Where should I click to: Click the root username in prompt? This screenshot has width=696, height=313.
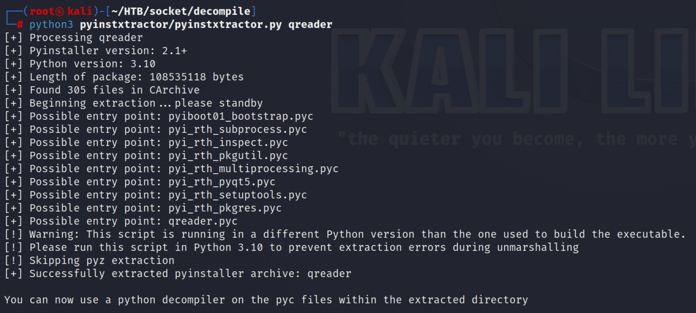tap(42, 11)
